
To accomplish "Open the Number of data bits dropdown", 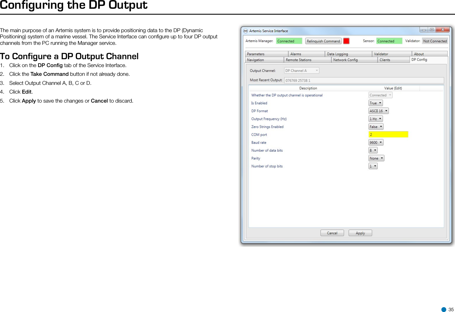I will (373, 151).
